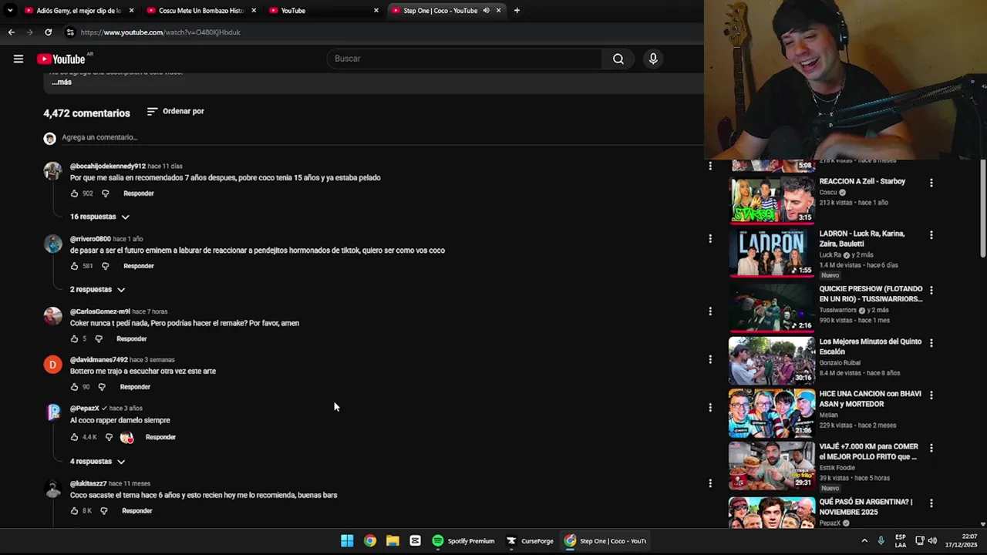The width and height of the screenshot is (987, 555).
Task: Dislike the comment by @lukitazz7
Action: pyautogui.click(x=104, y=511)
